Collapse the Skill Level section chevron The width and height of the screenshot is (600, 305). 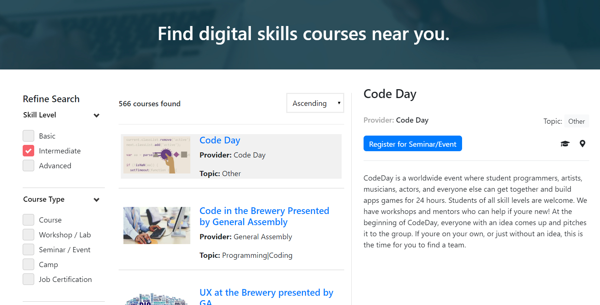point(97,116)
